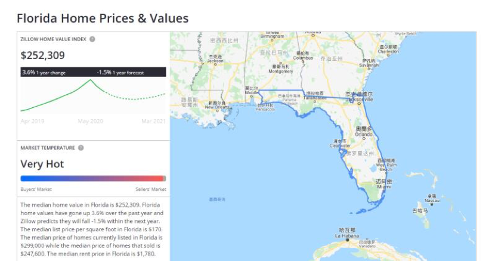Click Clearwater on the map

[341, 145]
